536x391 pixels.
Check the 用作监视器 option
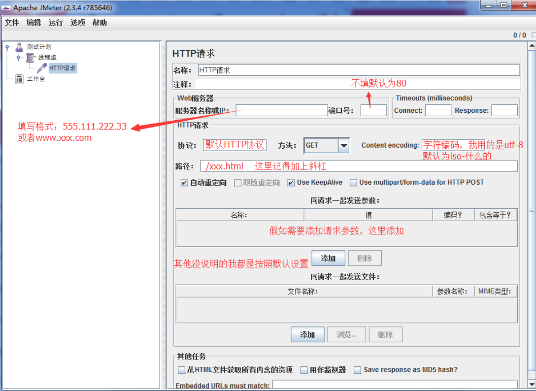tap(304, 370)
